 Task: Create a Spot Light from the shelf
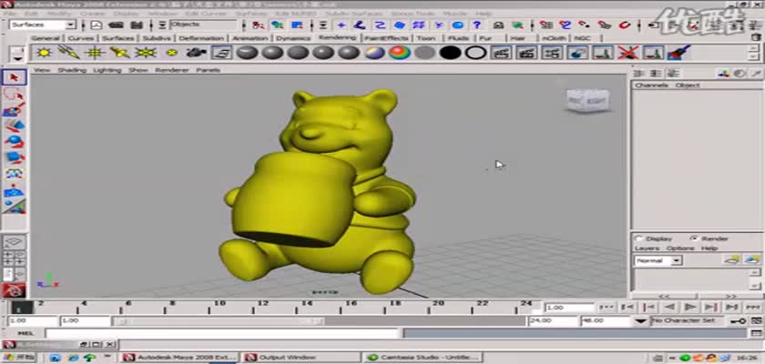coord(119,52)
